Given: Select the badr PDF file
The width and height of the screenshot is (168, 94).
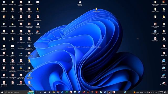Looking at the screenshot, I should pos(13,83).
